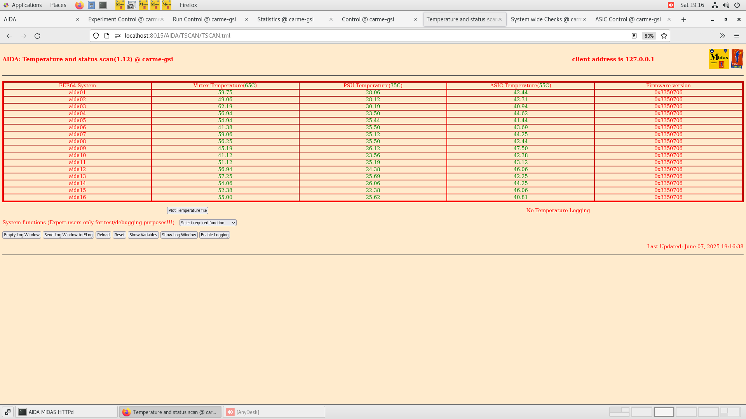Click the Show Log Window button
746x419 pixels.
coord(179,235)
